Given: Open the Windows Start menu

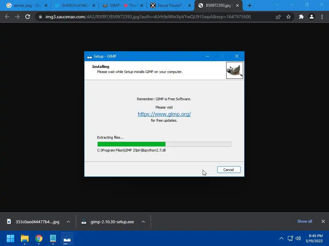Looking at the screenshot, I should [10, 238].
